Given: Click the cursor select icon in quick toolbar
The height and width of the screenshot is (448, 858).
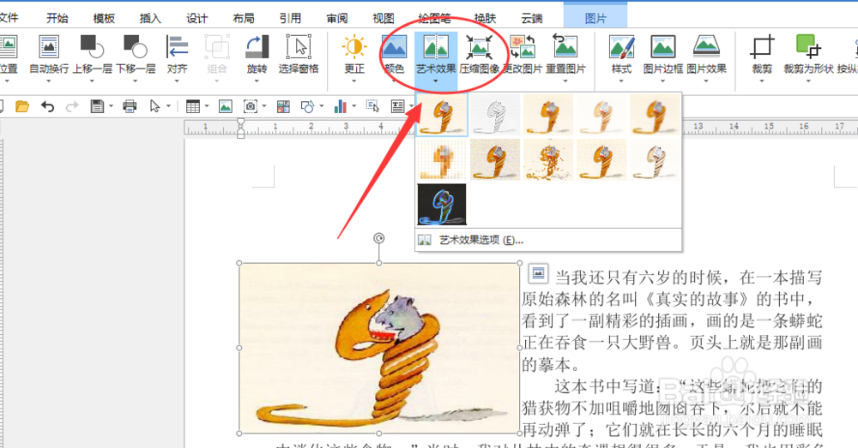Looking at the screenshot, I should click(x=154, y=106).
